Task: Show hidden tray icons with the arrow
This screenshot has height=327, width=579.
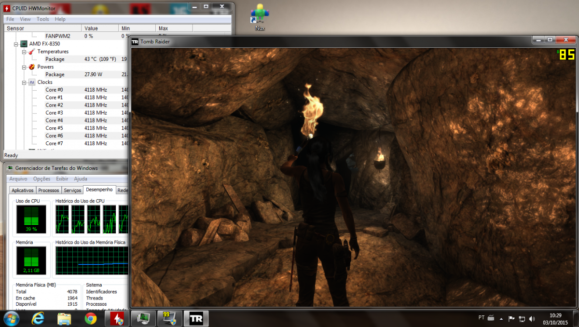Action: coord(502,318)
